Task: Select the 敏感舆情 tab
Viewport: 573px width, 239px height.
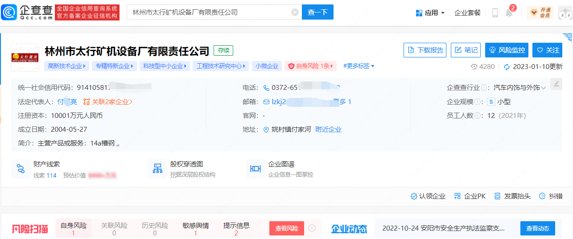Action: 196,229
